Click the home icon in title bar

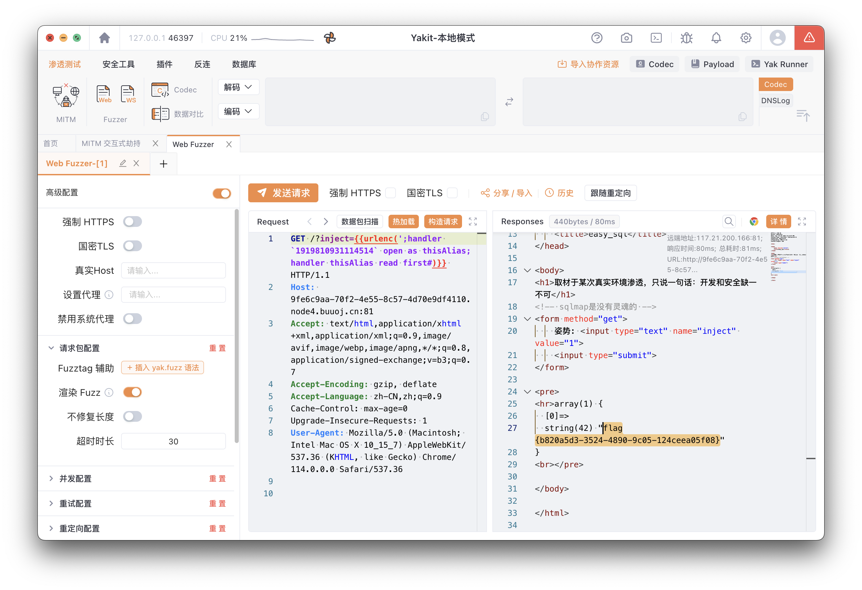coord(104,38)
